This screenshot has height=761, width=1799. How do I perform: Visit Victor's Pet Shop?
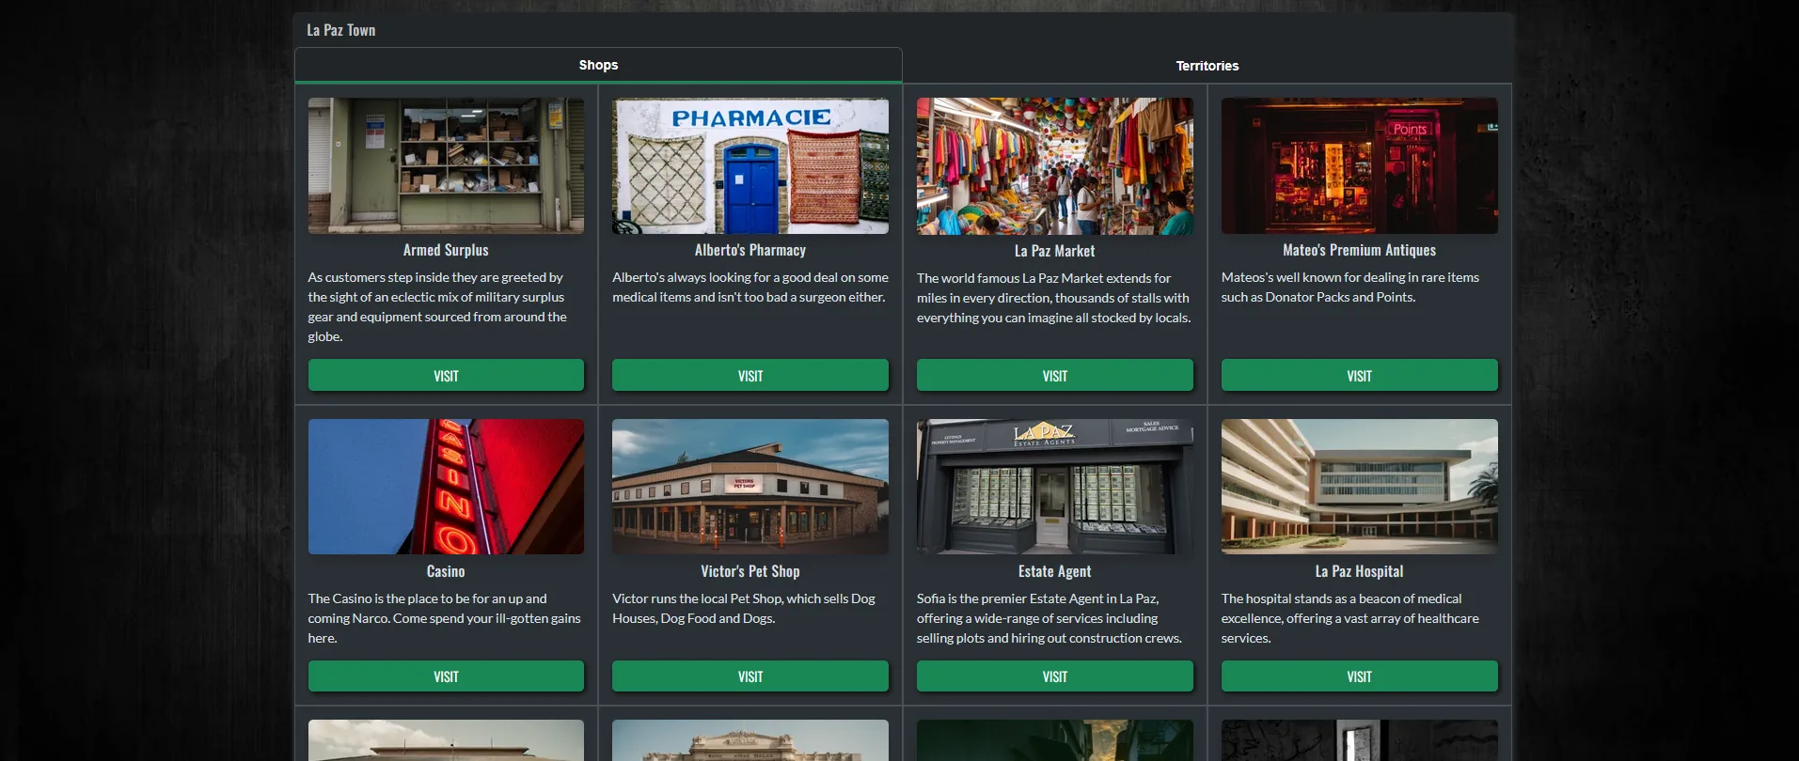pyautogui.click(x=750, y=676)
